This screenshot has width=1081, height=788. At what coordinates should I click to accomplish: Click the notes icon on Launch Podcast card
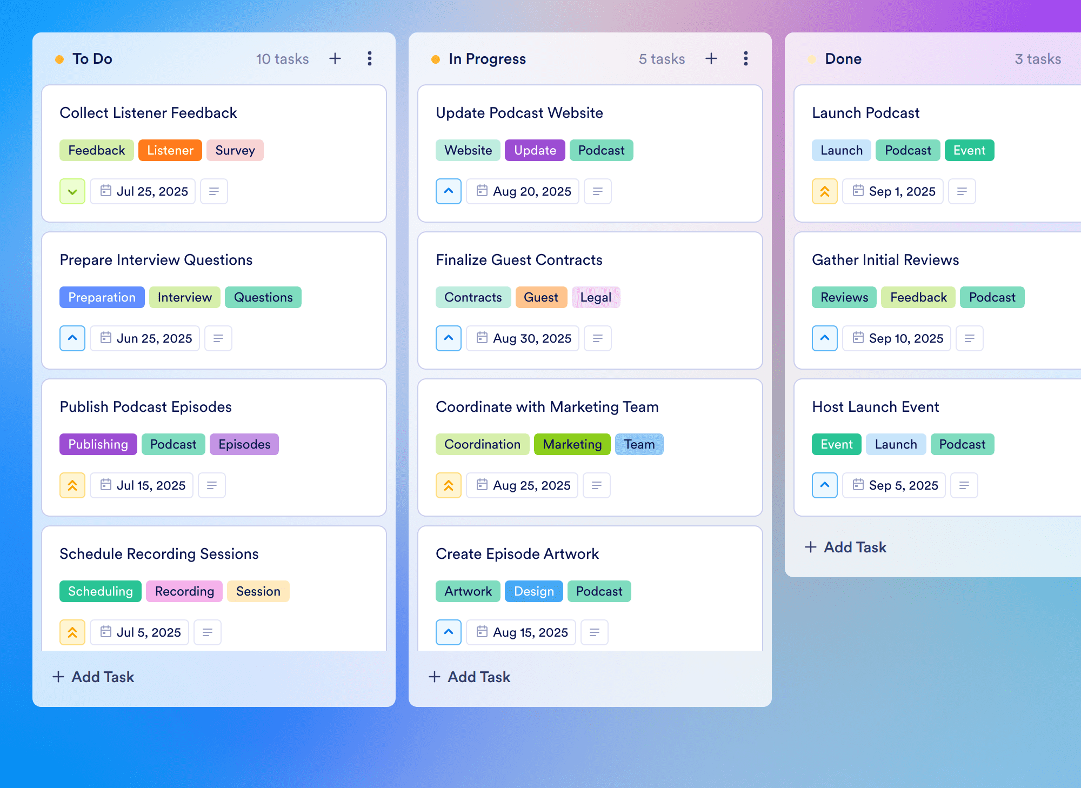pyautogui.click(x=962, y=191)
